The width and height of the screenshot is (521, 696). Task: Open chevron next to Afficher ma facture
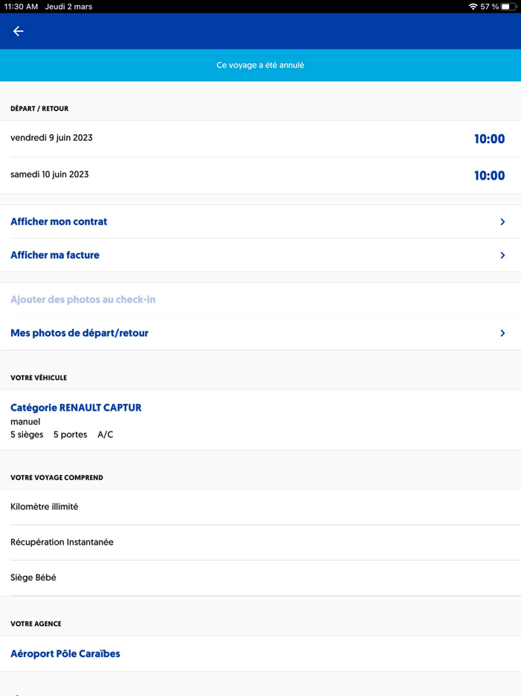click(x=502, y=256)
